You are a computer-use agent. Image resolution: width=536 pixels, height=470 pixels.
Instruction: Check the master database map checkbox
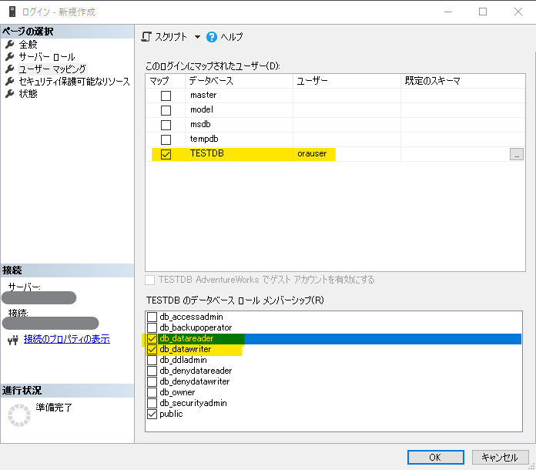[166, 96]
